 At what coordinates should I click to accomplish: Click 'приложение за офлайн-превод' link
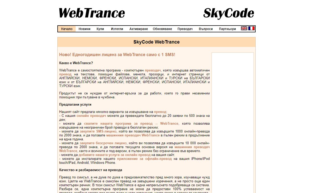click(x=144, y=159)
